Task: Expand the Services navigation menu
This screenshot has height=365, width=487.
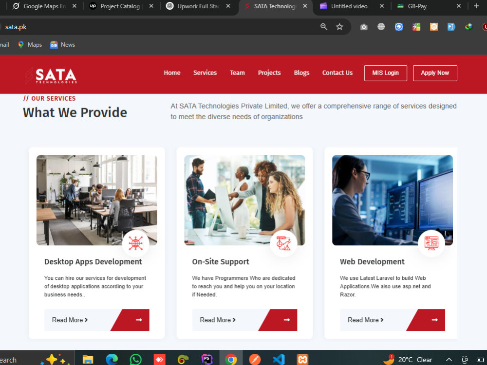Action: (x=205, y=73)
